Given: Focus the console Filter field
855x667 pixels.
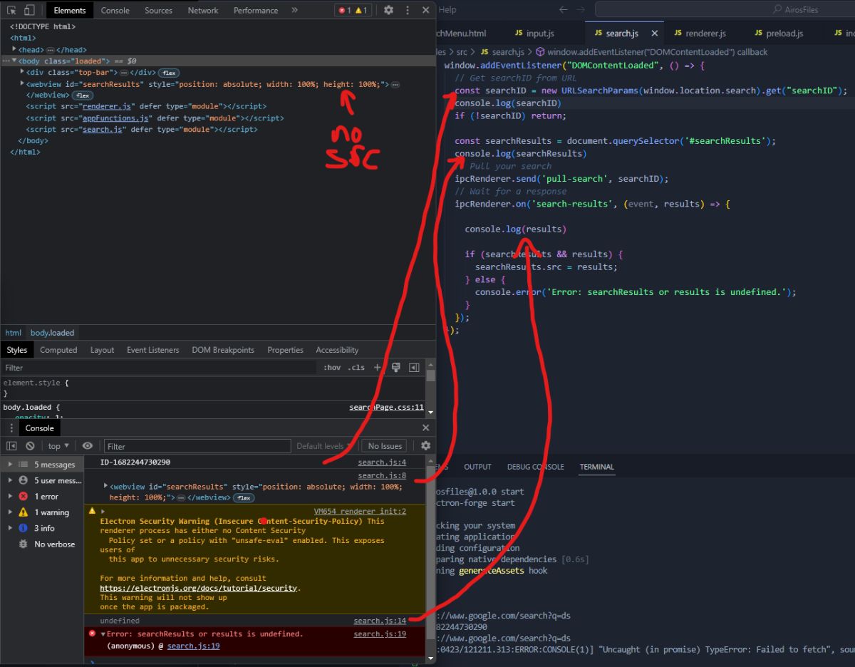Looking at the screenshot, I should [x=197, y=446].
